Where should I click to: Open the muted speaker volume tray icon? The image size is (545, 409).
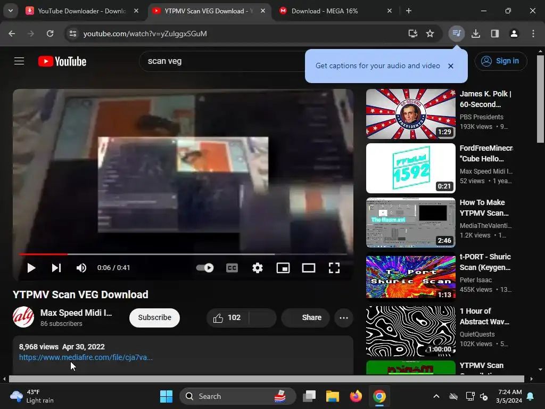coord(483,396)
